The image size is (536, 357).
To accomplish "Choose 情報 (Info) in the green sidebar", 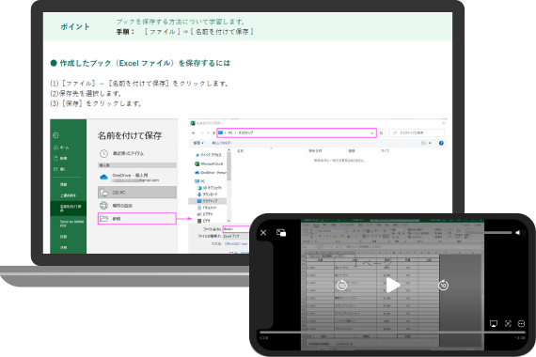I will tap(64, 184).
